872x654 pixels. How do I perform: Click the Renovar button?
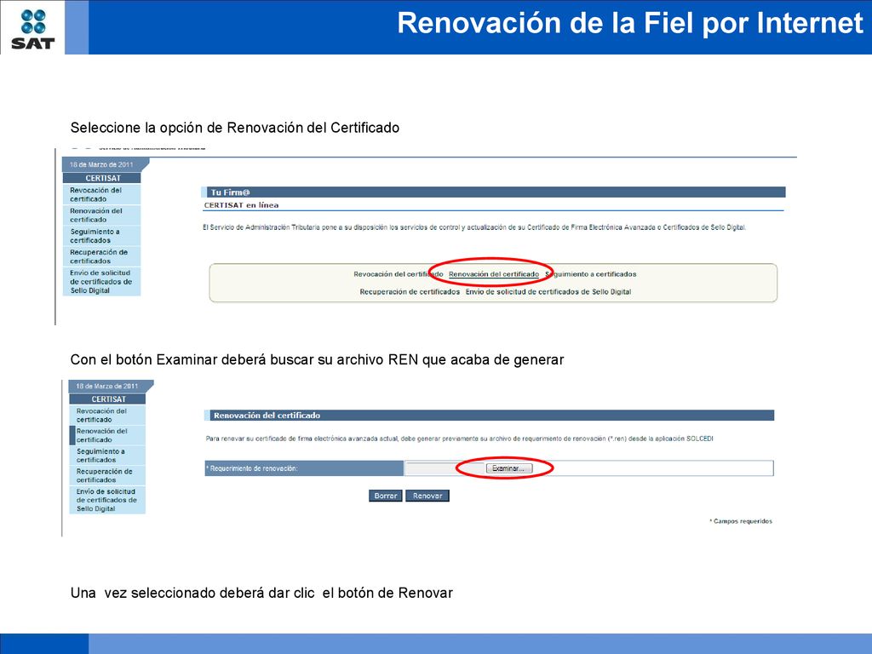(x=427, y=496)
